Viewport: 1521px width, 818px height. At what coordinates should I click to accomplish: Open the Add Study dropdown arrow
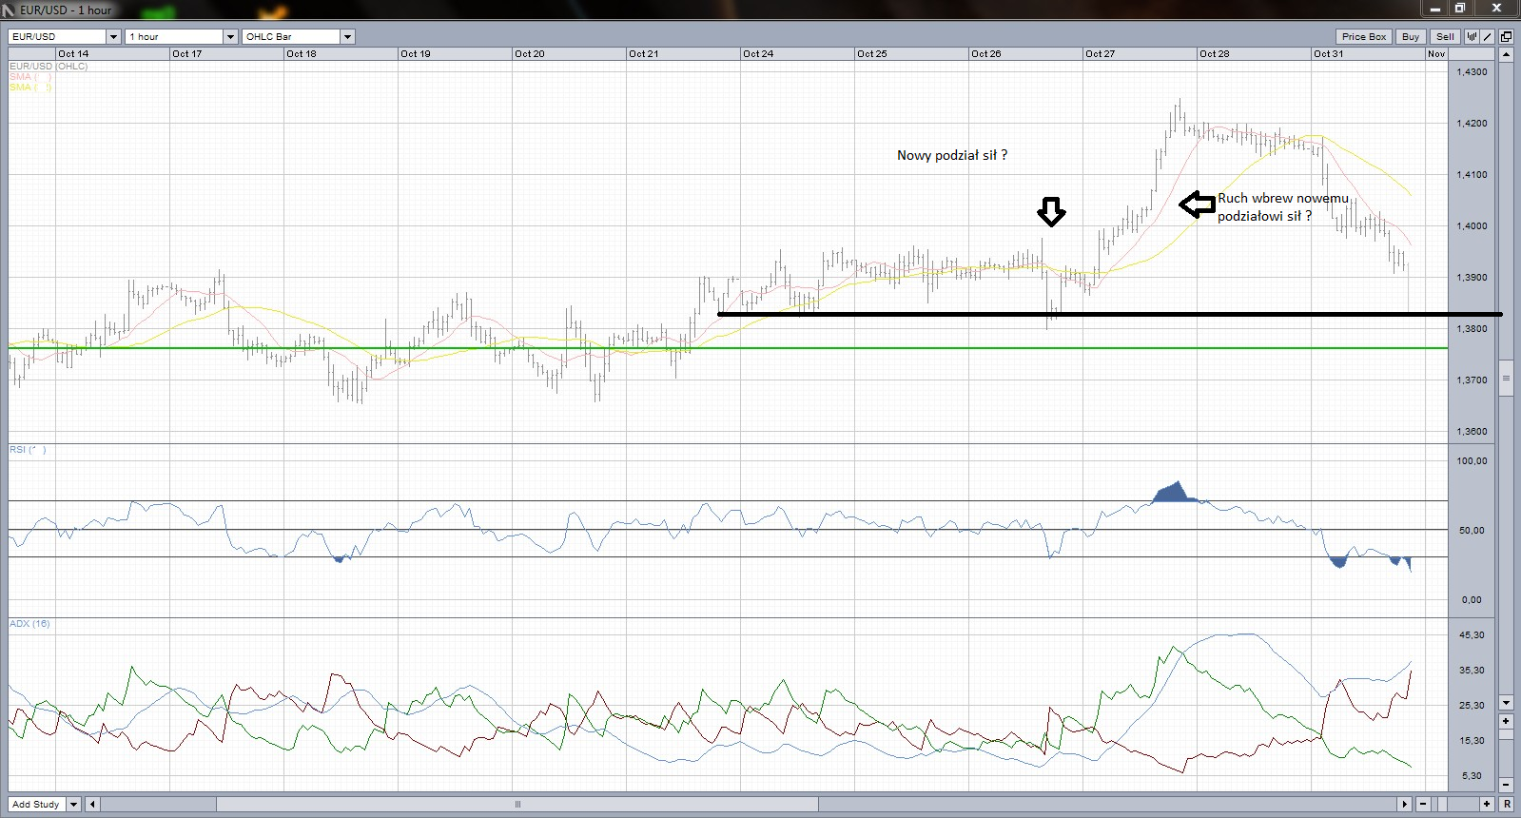coord(73,805)
